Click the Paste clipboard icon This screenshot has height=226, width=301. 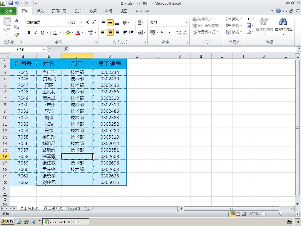7,21
